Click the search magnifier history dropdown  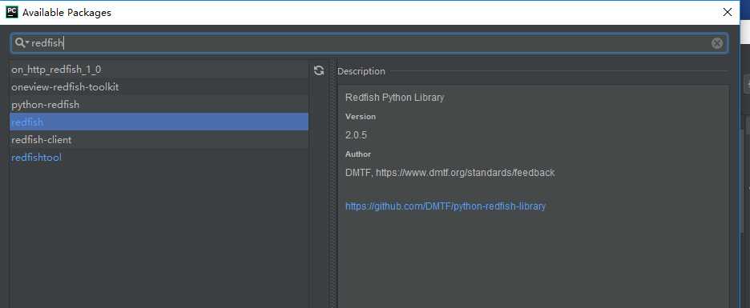click(x=22, y=43)
